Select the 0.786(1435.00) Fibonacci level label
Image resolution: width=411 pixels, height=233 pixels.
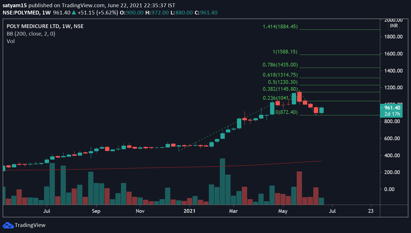pyautogui.click(x=280, y=65)
